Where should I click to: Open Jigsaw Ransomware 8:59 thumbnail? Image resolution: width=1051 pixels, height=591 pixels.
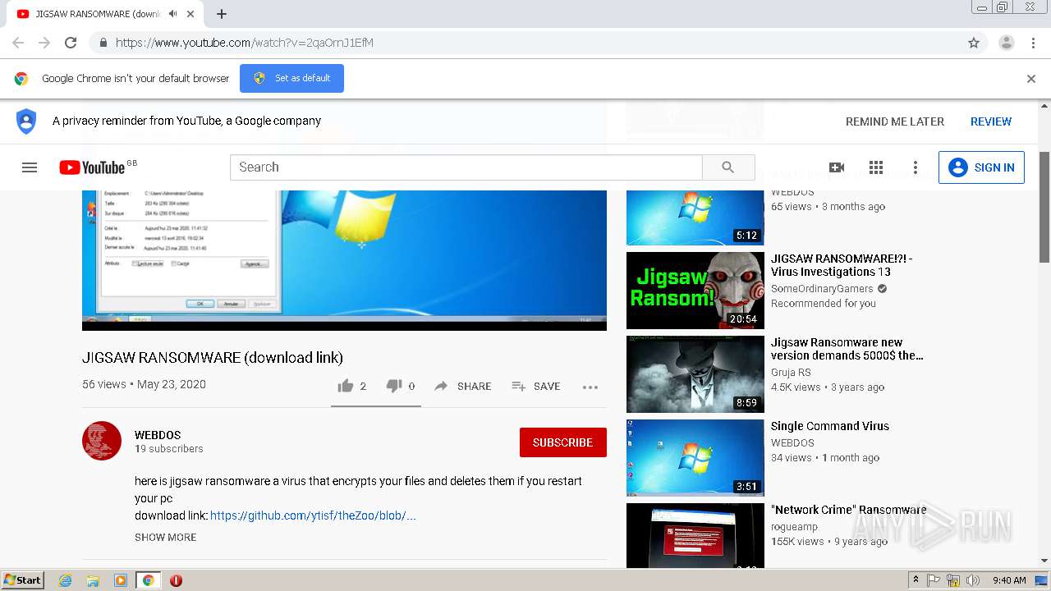tap(695, 374)
